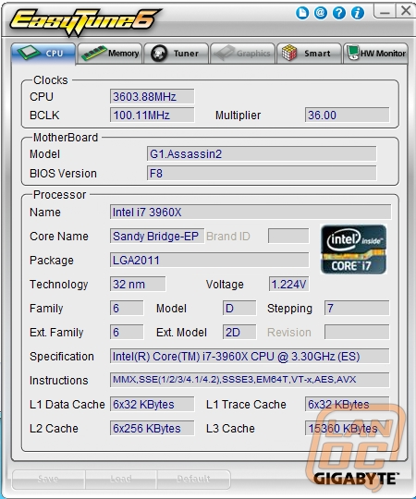Click the L1 Trace Cache label
This screenshot has height=499, width=416.
coord(246,405)
